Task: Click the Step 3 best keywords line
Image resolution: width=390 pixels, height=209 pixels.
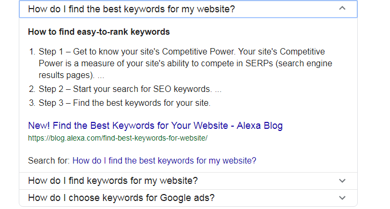Action: coord(124,103)
